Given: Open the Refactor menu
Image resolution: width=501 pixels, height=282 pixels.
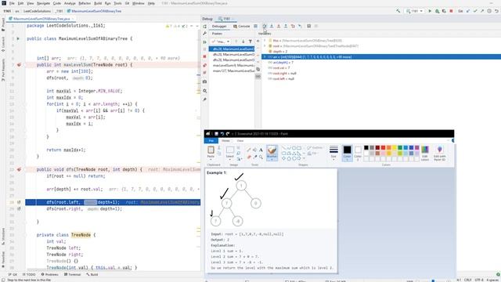Looking at the screenshot, I should tap(85, 3).
